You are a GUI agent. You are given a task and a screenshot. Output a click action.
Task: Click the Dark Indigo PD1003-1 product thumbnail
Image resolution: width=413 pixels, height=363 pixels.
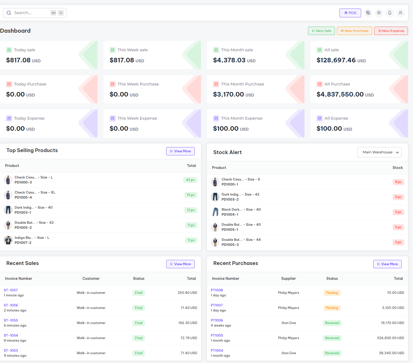[x=8, y=210]
